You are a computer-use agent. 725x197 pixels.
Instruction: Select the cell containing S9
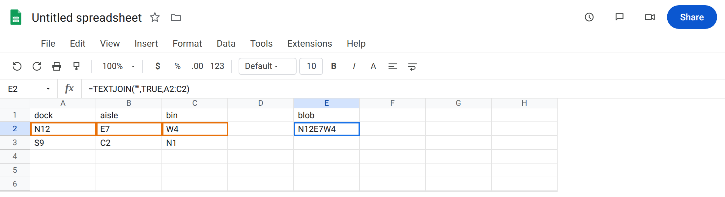click(63, 143)
